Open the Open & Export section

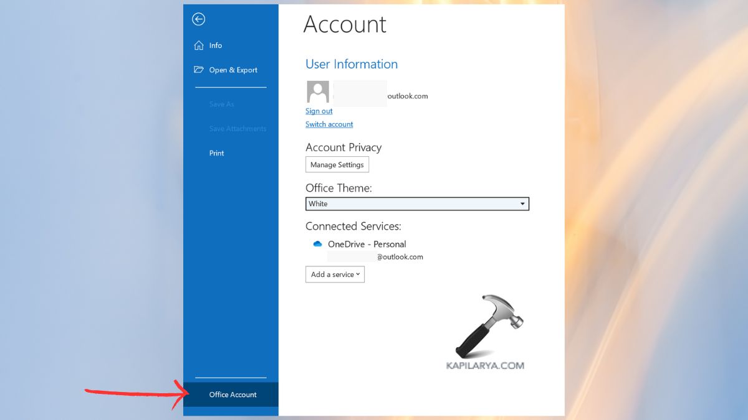(x=233, y=70)
